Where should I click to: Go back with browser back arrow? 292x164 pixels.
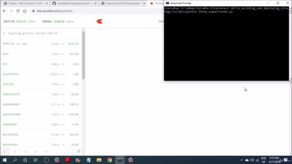click(x=4, y=11)
